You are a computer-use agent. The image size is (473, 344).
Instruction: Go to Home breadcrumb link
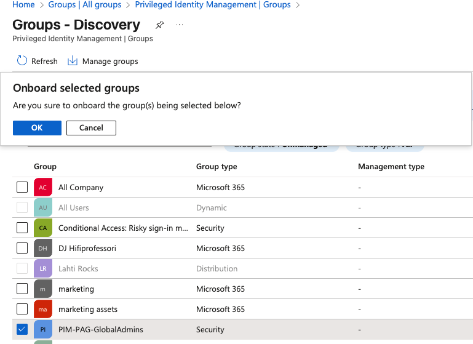tap(23, 5)
